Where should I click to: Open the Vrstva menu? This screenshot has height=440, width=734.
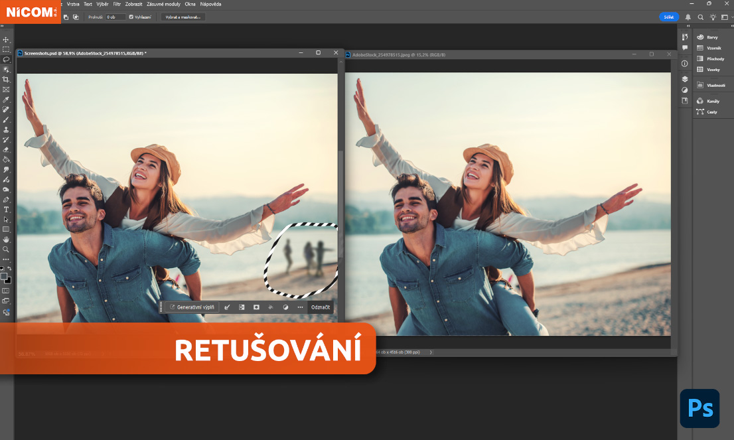point(73,4)
